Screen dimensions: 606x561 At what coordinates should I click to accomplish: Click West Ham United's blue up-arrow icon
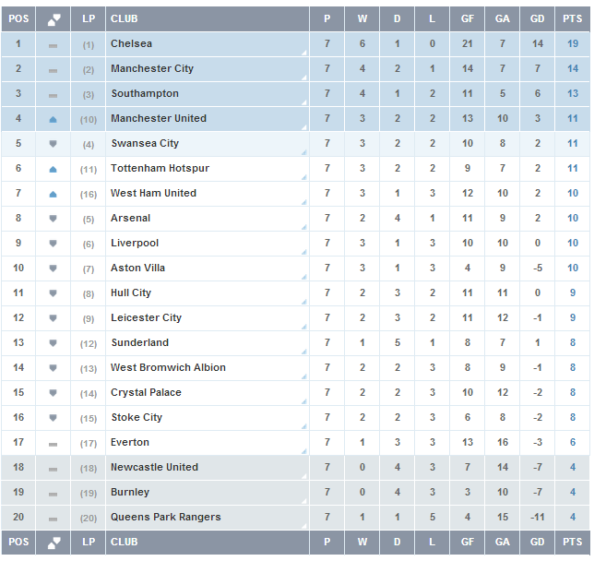pos(53,195)
